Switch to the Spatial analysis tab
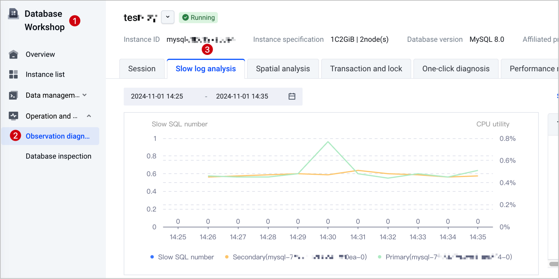The width and height of the screenshot is (559, 279). [283, 69]
